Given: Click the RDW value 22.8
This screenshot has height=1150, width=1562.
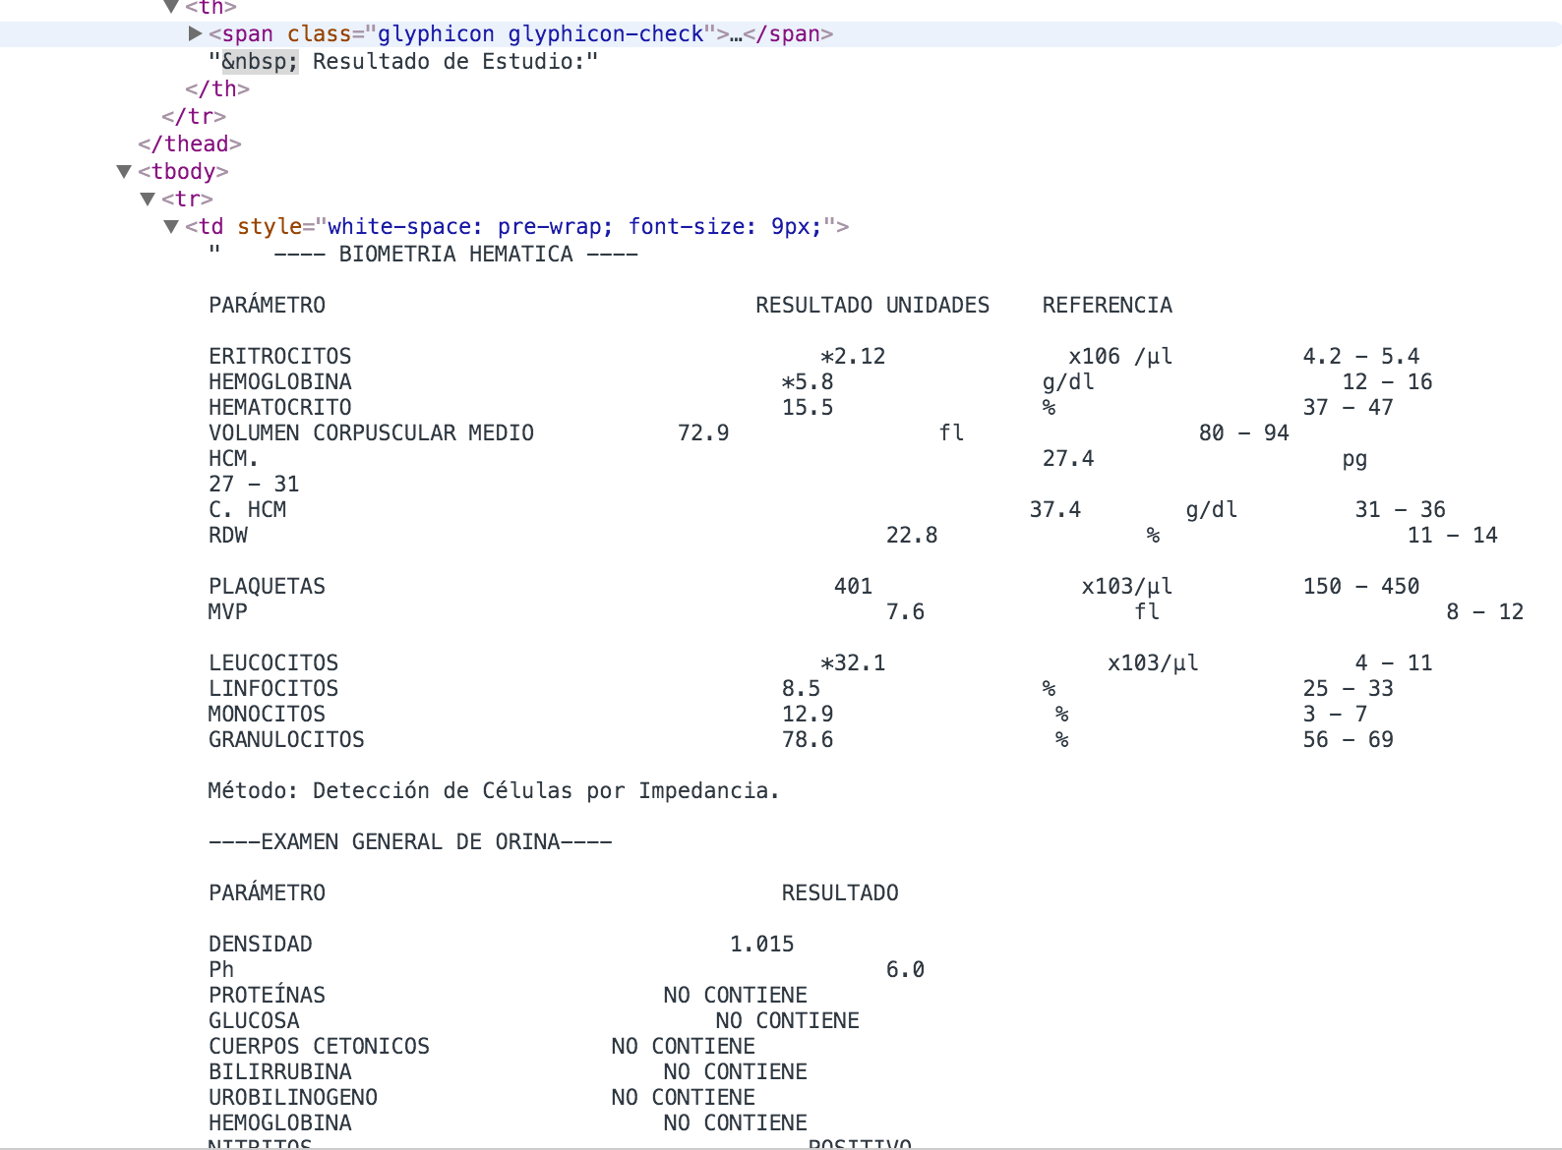Looking at the screenshot, I should coord(912,535).
